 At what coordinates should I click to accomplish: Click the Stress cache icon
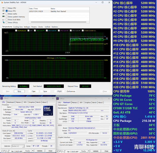(3, 14)
